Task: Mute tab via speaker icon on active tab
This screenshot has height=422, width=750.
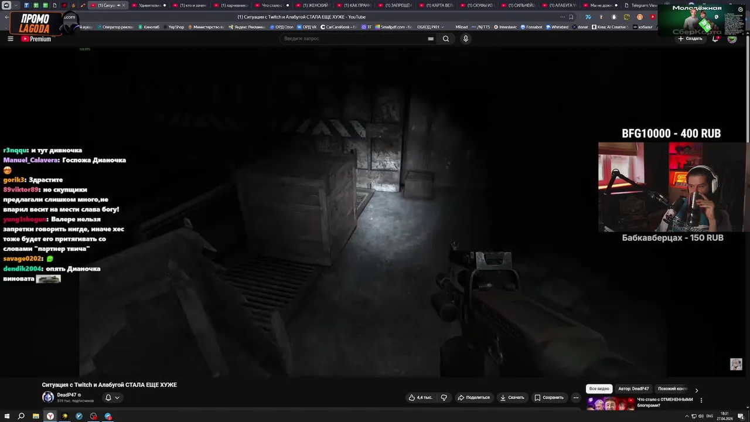Action: (x=119, y=5)
